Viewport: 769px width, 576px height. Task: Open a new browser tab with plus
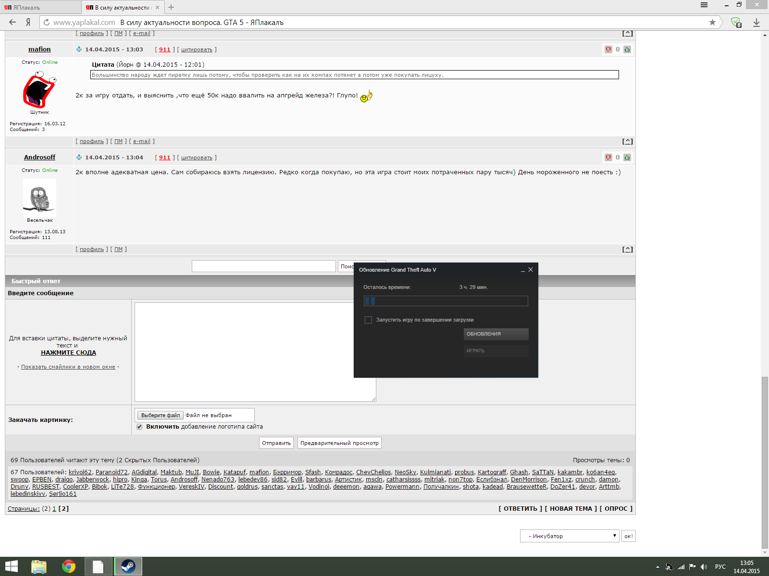(x=171, y=7)
